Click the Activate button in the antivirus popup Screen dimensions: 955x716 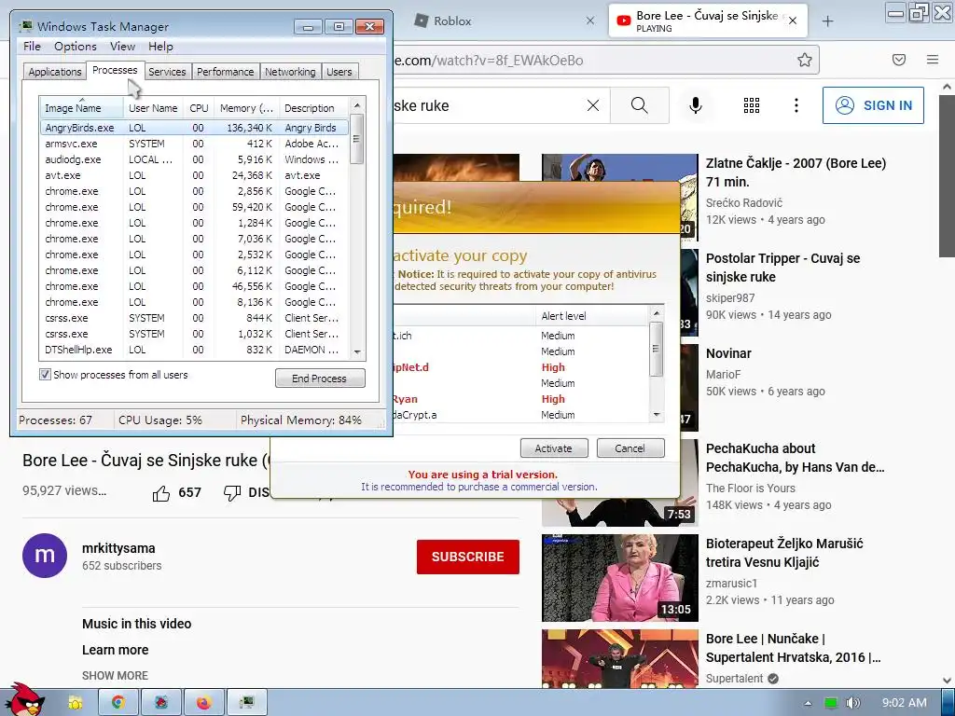[554, 448]
